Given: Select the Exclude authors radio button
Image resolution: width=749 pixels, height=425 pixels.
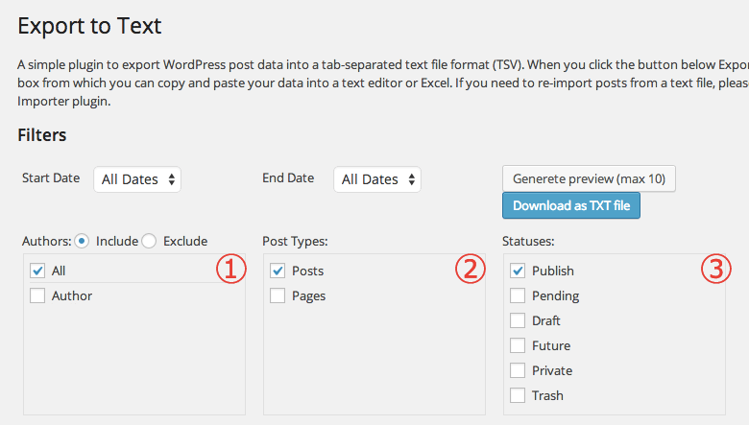Looking at the screenshot, I should coord(149,241).
